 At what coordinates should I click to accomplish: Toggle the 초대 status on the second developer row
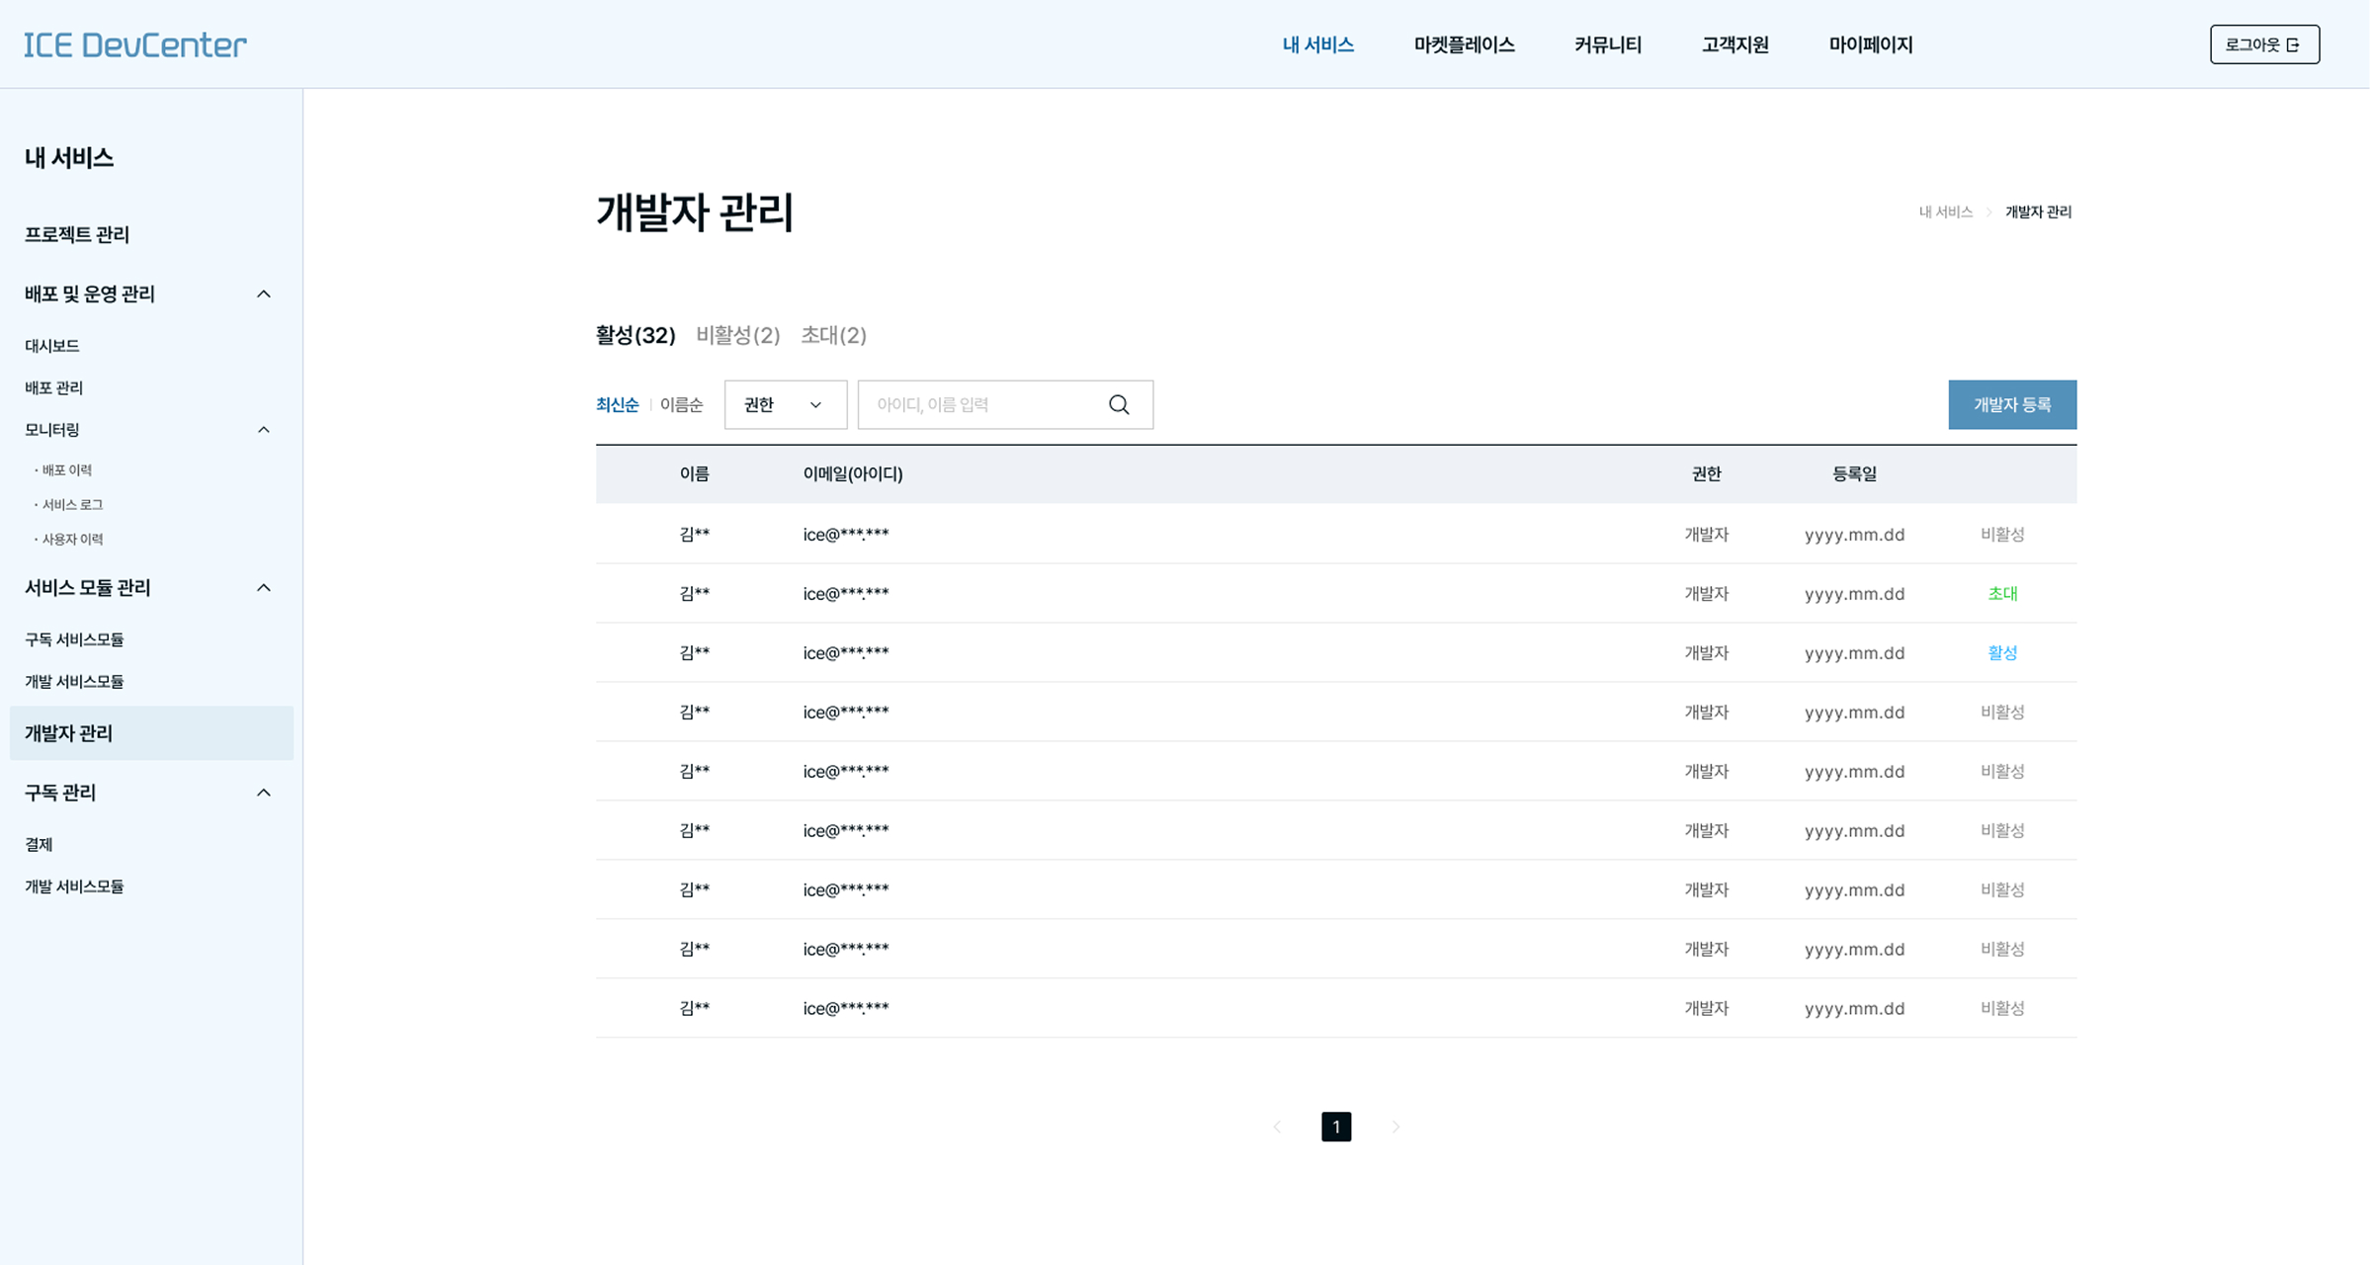pyautogui.click(x=2001, y=593)
